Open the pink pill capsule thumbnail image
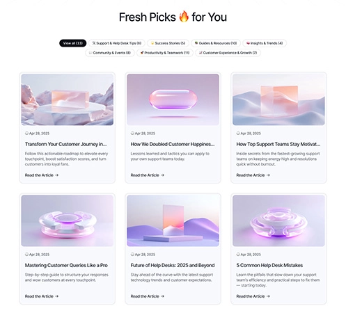Image resolution: width=346 pixels, height=313 pixels. pyautogui.click(x=173, y=99)
